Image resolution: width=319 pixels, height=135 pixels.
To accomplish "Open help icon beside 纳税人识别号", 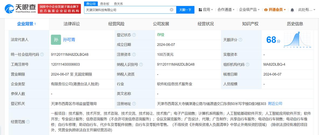I will point(141,65).
